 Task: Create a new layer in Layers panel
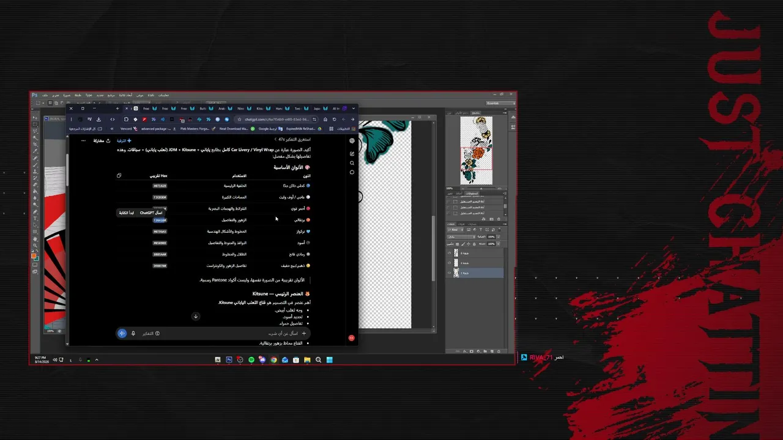tap(492, 351)
